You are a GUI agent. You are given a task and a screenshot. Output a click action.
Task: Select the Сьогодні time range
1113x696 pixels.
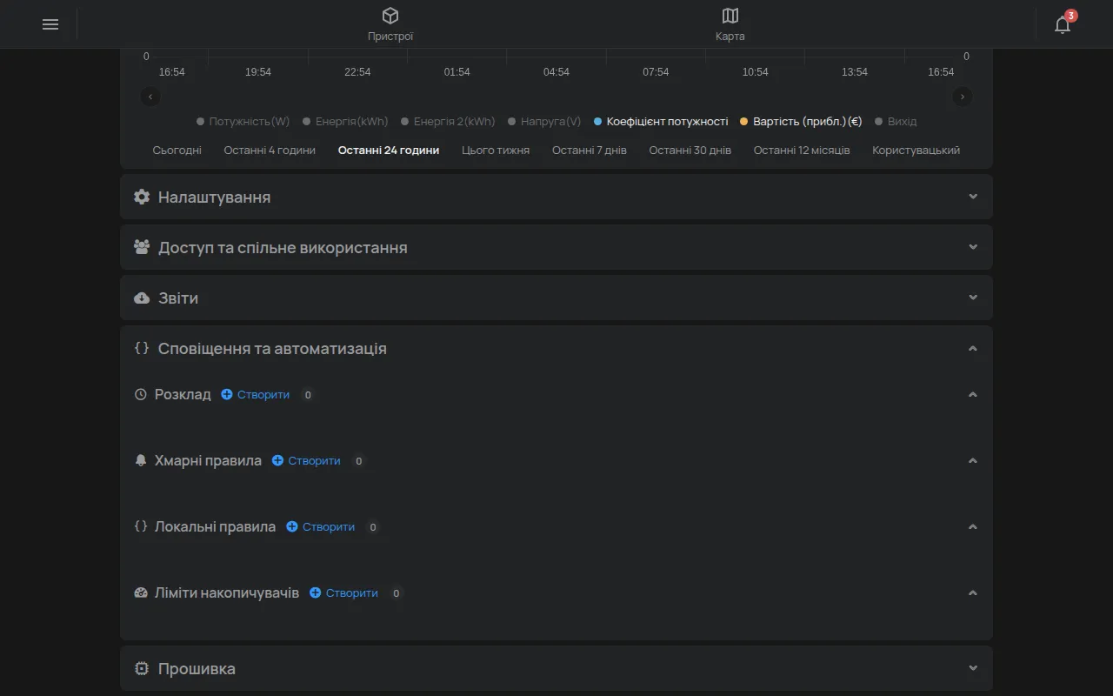click(177, 151)
